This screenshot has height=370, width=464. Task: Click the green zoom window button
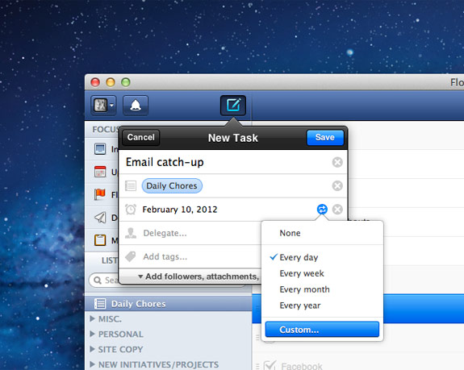[x=126, y=82]
